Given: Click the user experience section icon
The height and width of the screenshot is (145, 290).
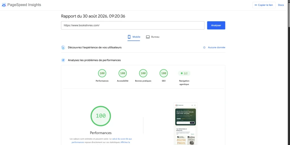Looking at the screenshot, I should (63, 47).
